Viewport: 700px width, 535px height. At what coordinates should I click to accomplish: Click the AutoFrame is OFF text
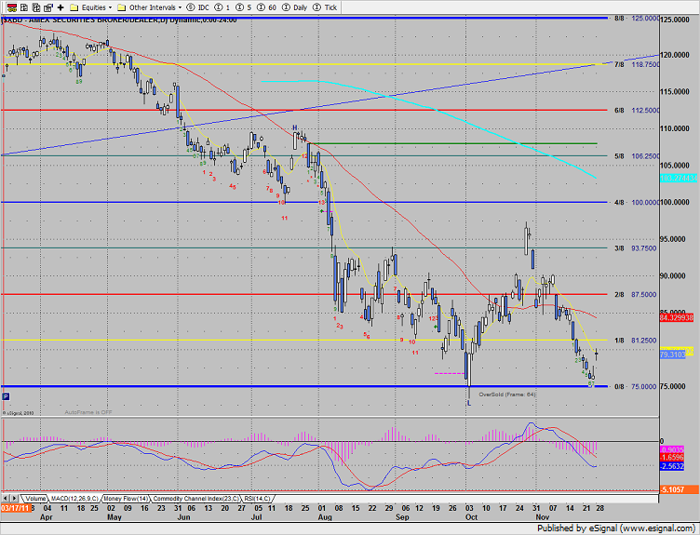(x=88, y=412)
